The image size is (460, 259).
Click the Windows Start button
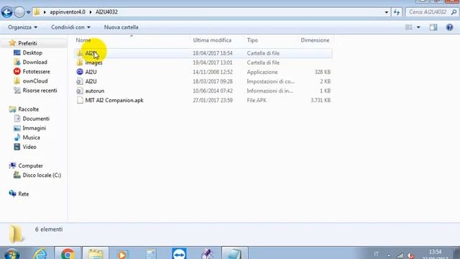coord(12,254)
